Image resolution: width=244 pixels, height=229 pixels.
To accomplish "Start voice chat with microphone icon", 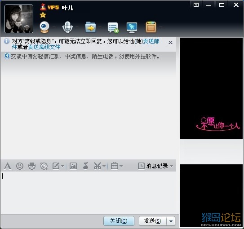I will [x=67, y=27].
